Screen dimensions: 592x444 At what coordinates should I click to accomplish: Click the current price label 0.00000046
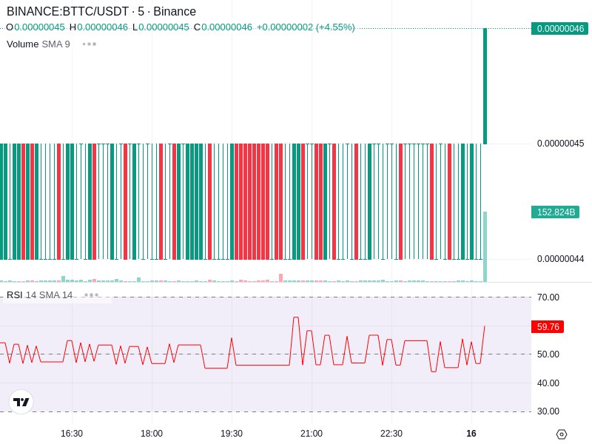pos(559,29)
